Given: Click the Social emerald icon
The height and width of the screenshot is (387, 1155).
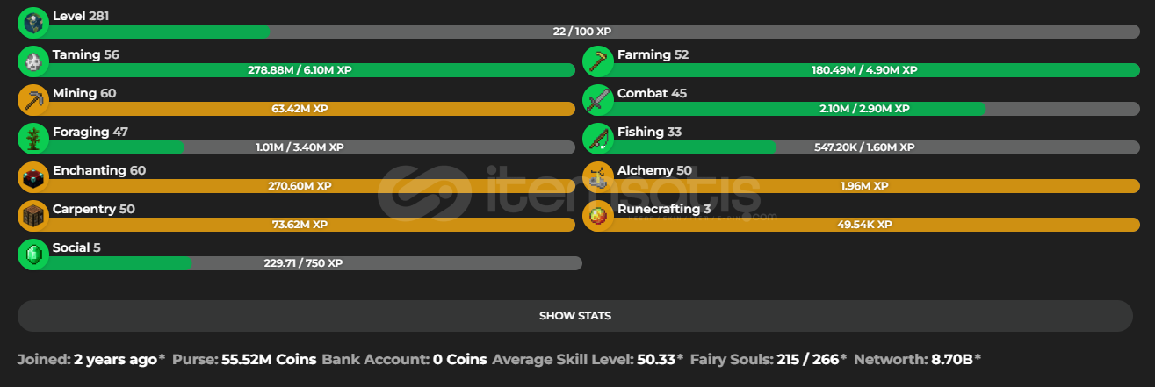Looking at the screenshot, I should pyautogui.click(x=33, y=254).
